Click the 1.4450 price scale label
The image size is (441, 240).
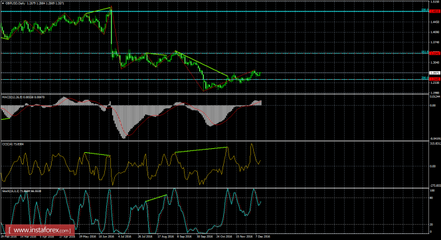coord(435,22)
